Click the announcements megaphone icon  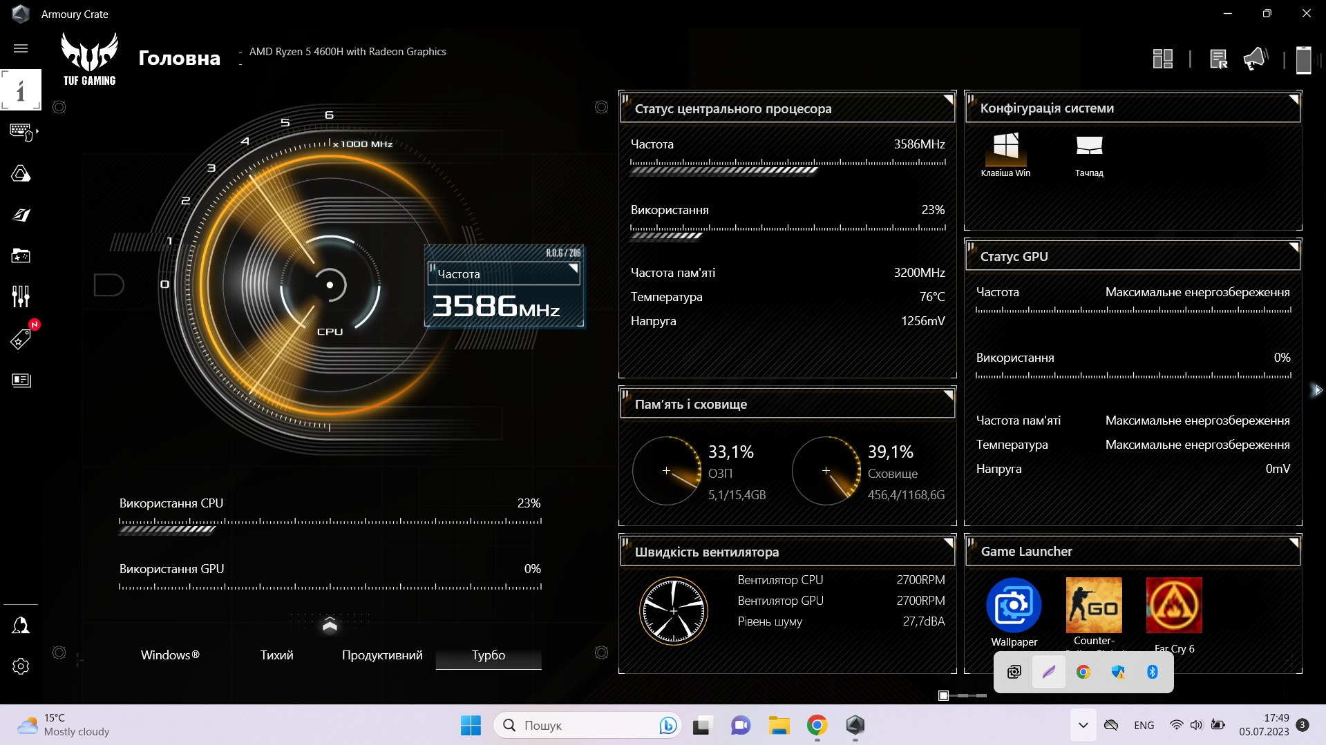(1255, 59)
